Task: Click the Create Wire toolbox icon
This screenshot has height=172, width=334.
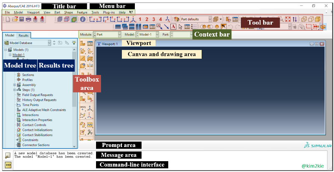Action: [x=83, y=58]
